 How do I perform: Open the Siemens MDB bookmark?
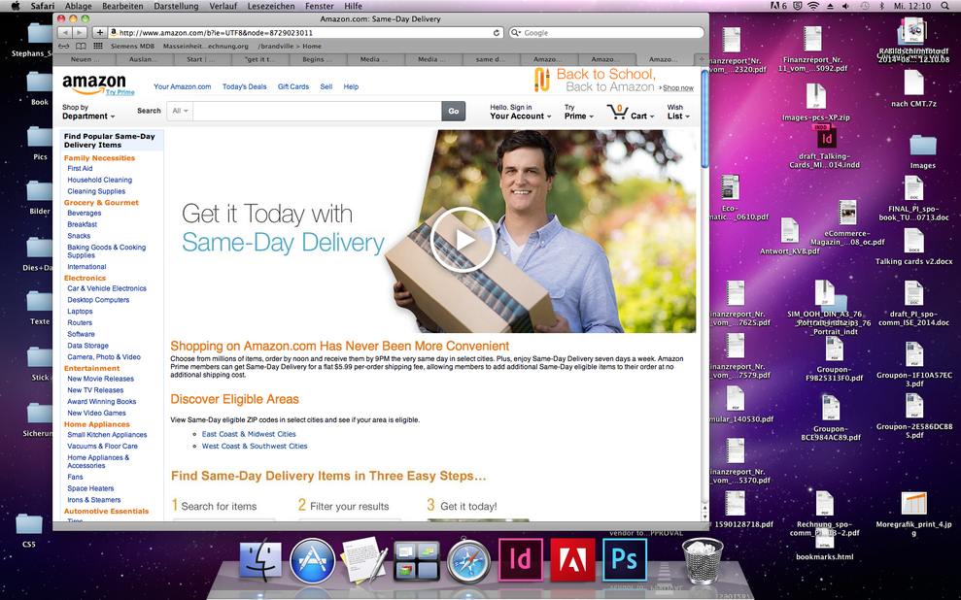[x=132, y=46]
